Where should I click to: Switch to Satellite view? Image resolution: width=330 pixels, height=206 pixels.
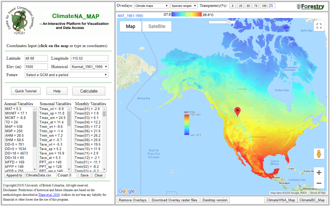tap(157, 26)
